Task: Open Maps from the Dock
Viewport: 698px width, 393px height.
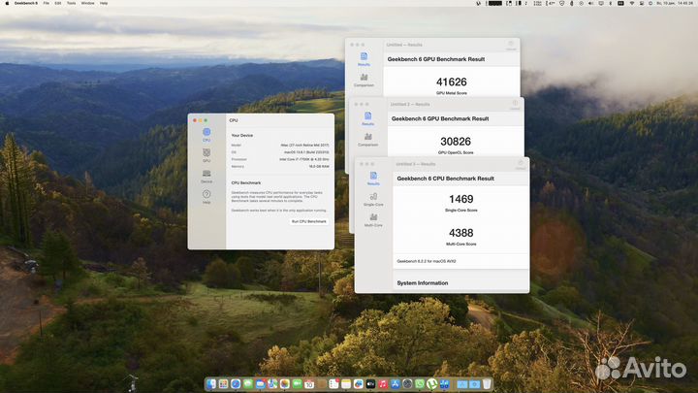Action: 272,383
